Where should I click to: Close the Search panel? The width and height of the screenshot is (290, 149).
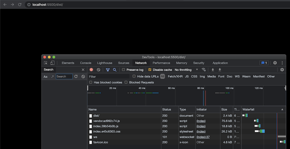83,70
